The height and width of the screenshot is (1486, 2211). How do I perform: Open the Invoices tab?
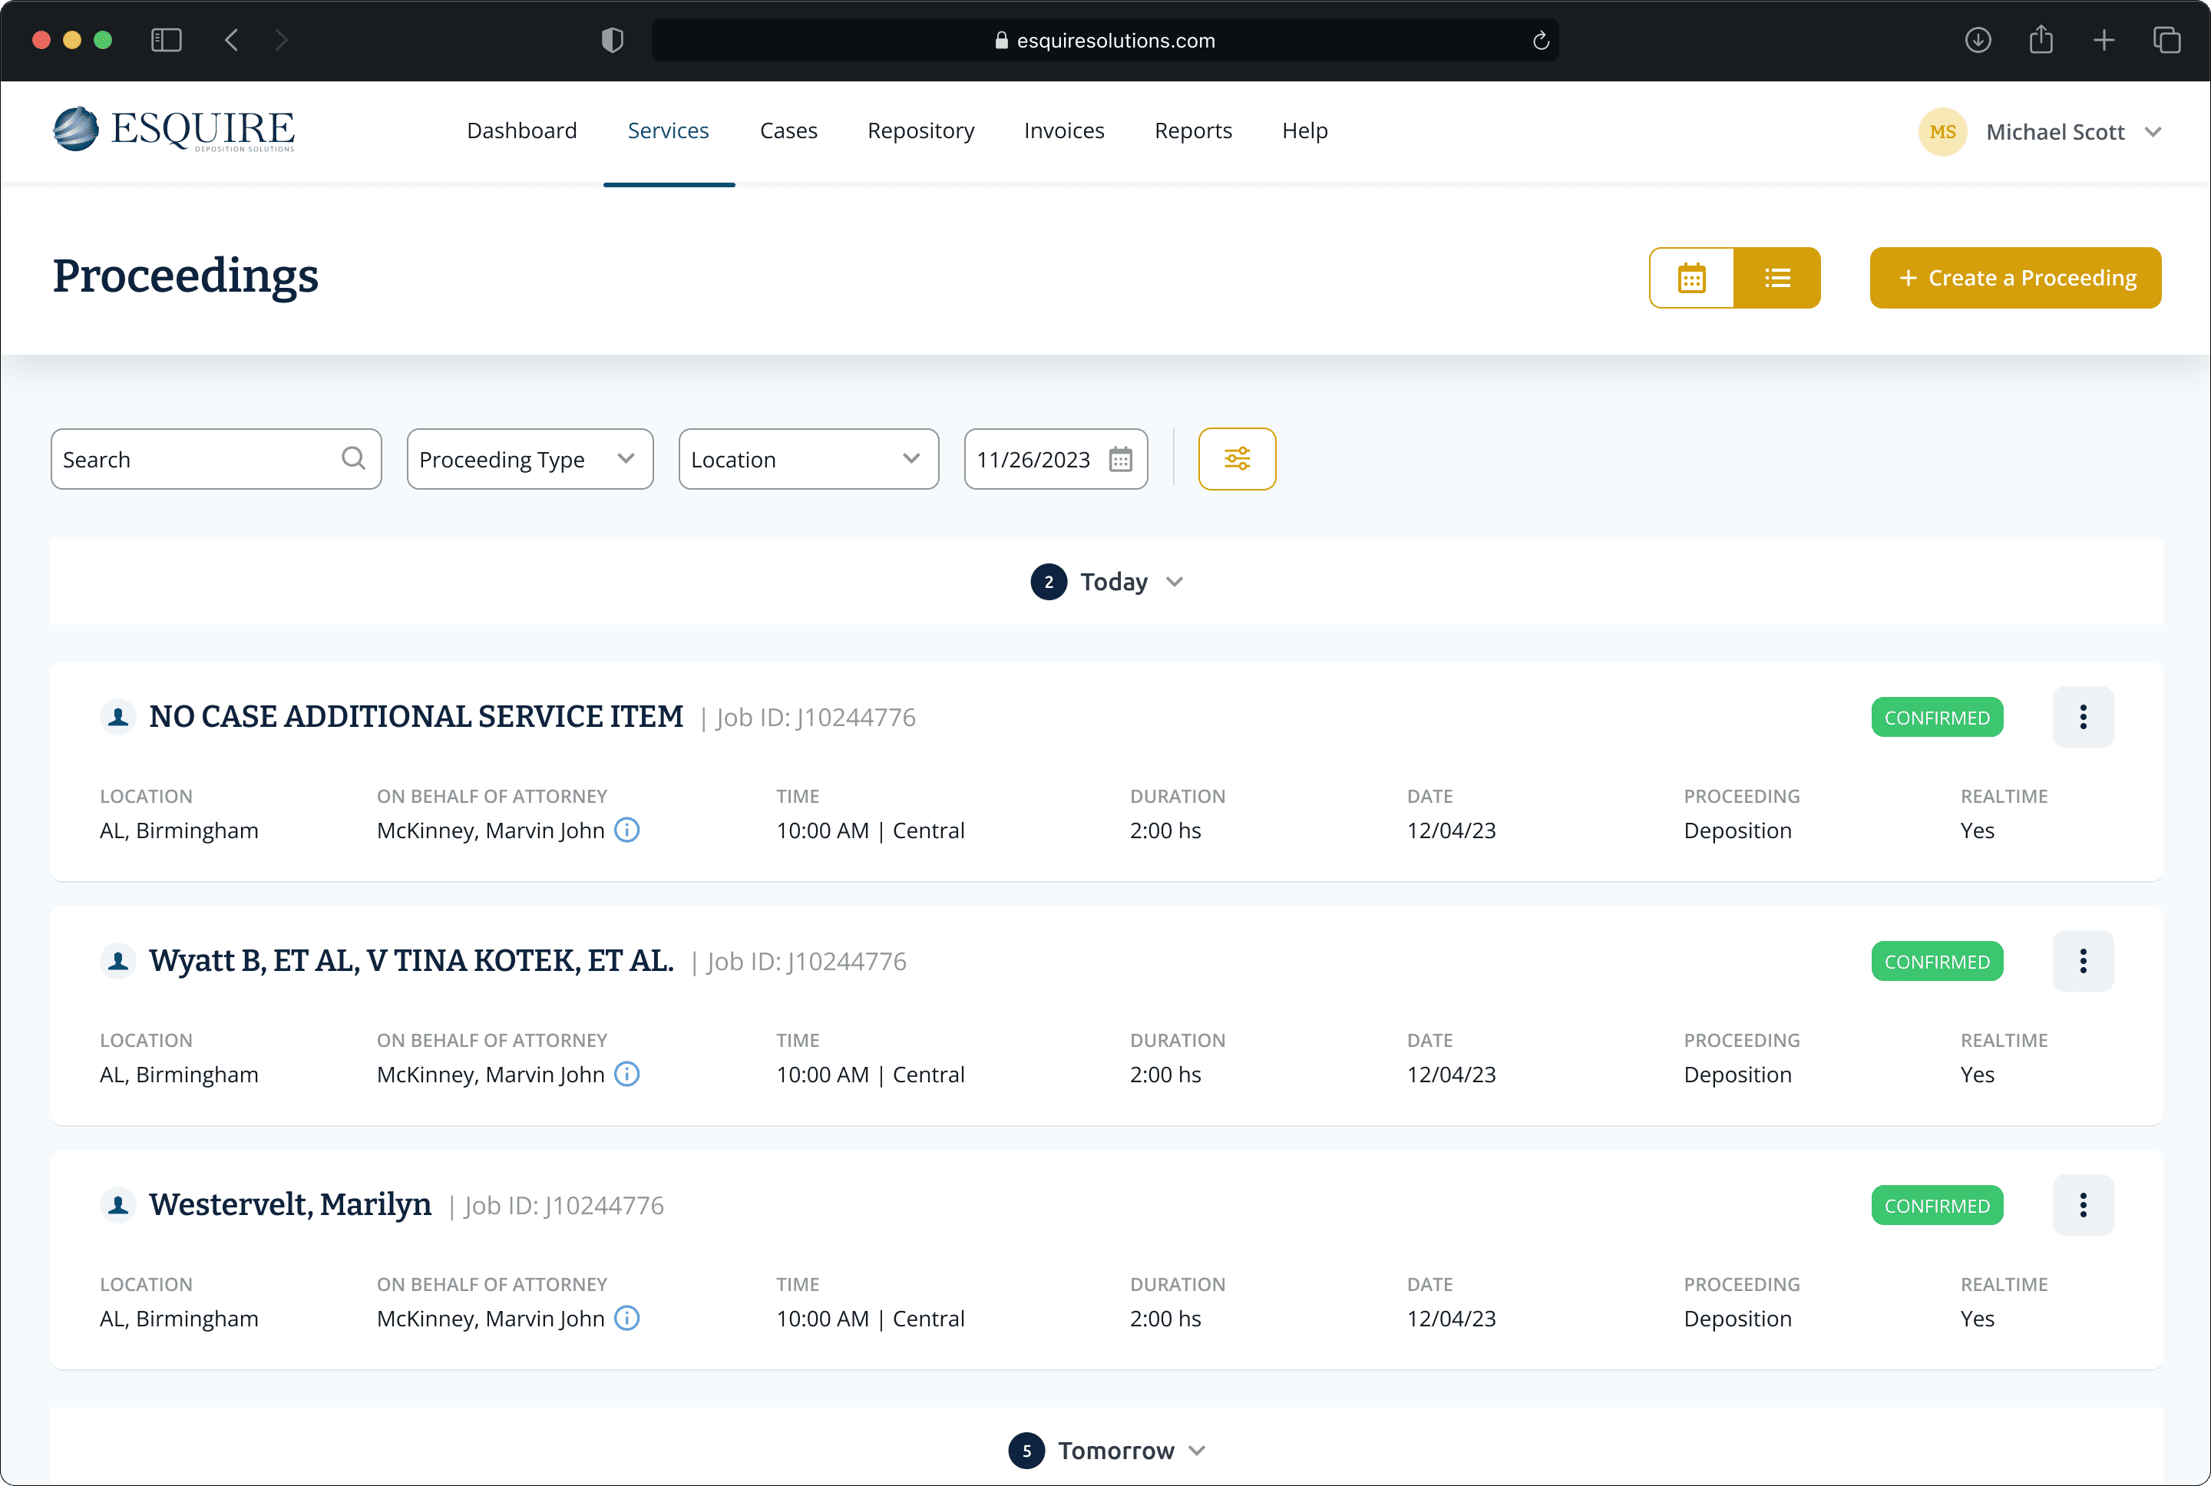[1063, 130]
